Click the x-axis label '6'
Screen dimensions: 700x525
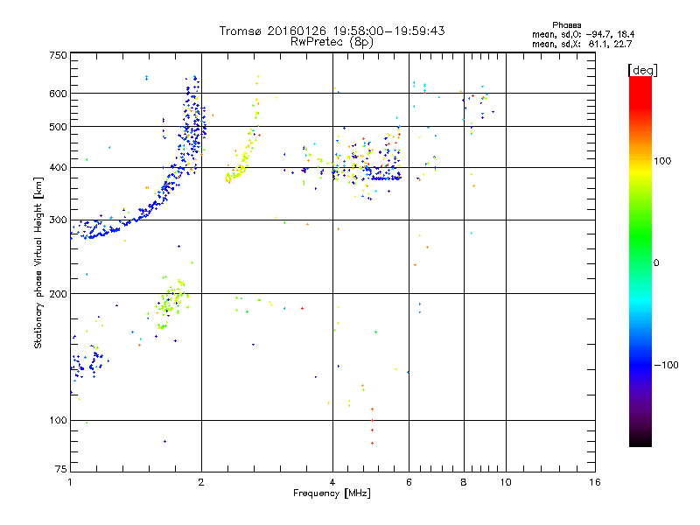click(x=409, y=482)
